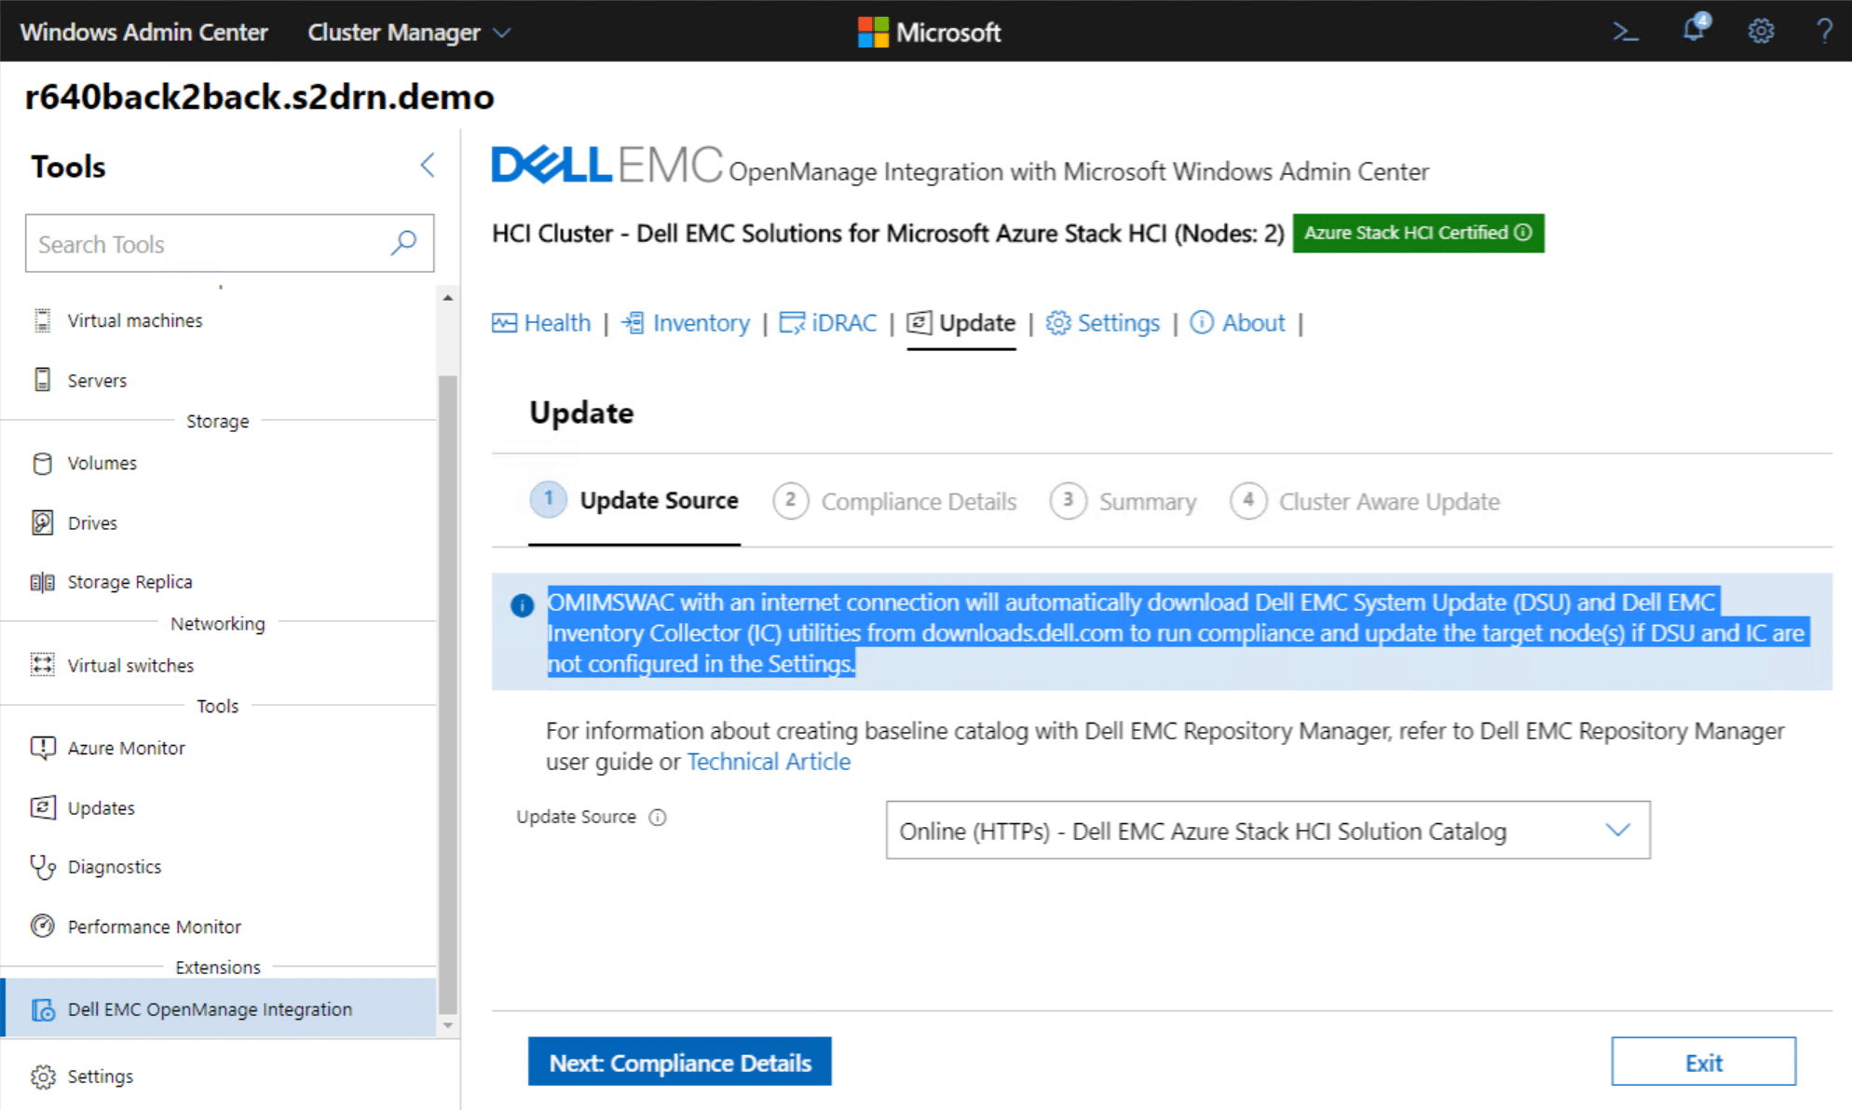Click the Update Source info icon

click(658, 818)
